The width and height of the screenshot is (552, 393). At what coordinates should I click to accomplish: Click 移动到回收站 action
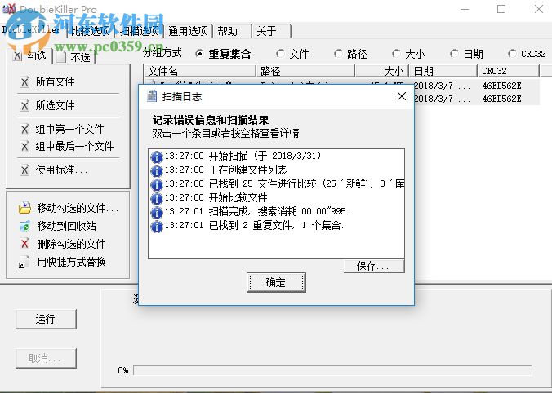pyautogui.click(x=66, y=226)
